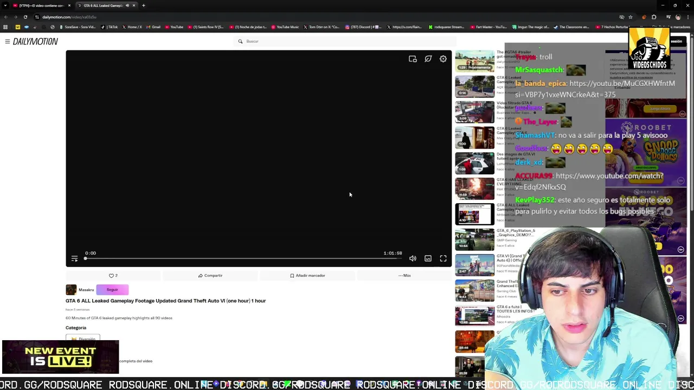This screenshot has height=390, width=694.
Task: Open video player settings gear
Action: coord(443,59)
